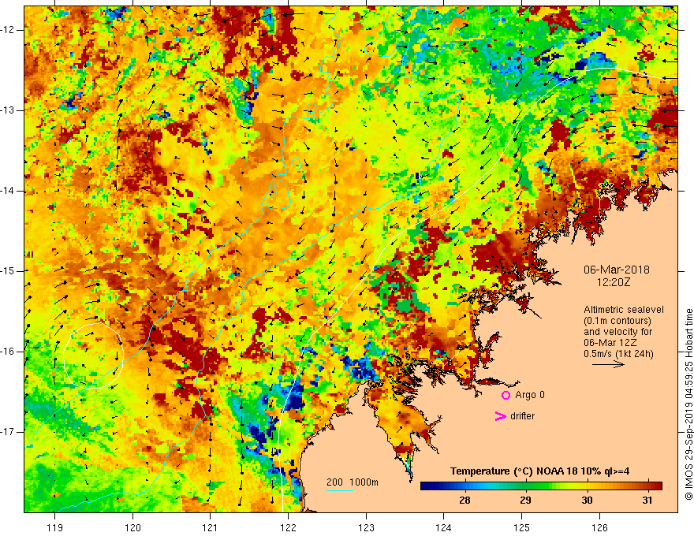Click the '-17' latitude axis label

[x=9, y=432]
